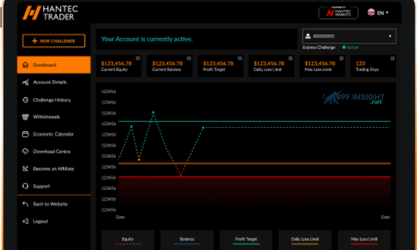The height and width of the screenshot is (250, 417).
Task: Toggle the Balance series in the chart legend
Action: click(187, 240)
